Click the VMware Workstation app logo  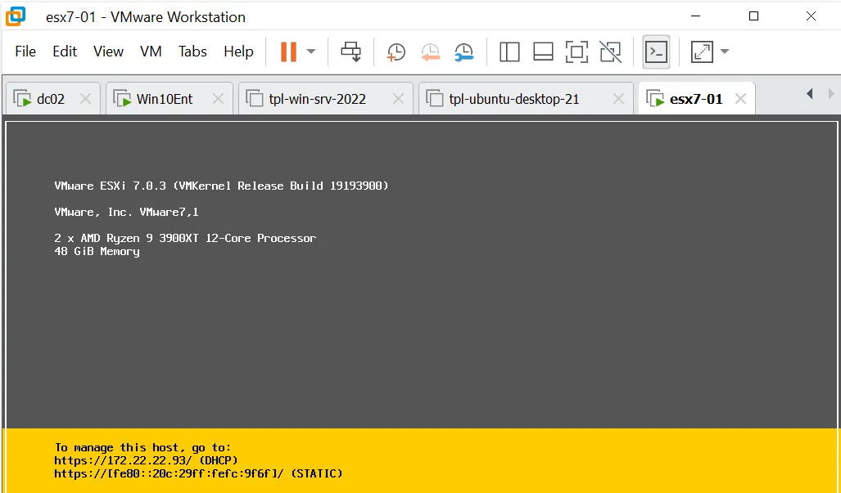click(16, 16)
